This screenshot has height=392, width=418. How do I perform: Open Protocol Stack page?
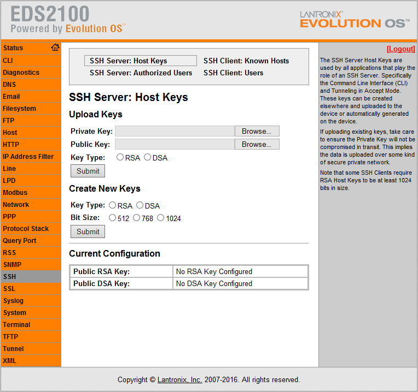[x=31, y=228]
